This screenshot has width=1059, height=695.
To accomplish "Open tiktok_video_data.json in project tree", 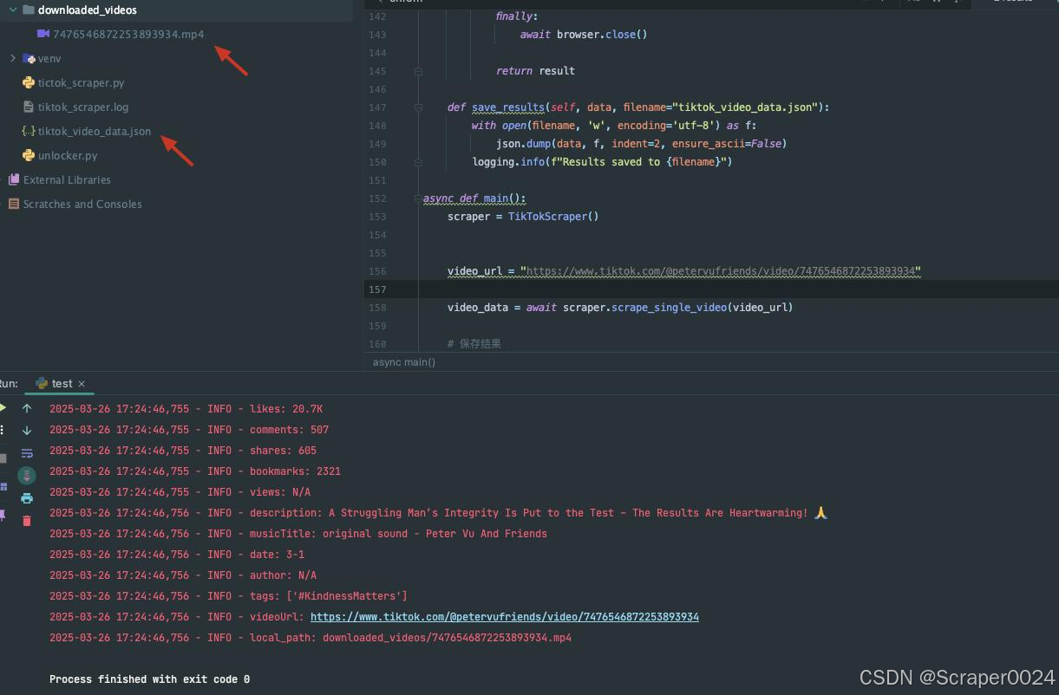I will click(x=95, y=131).
